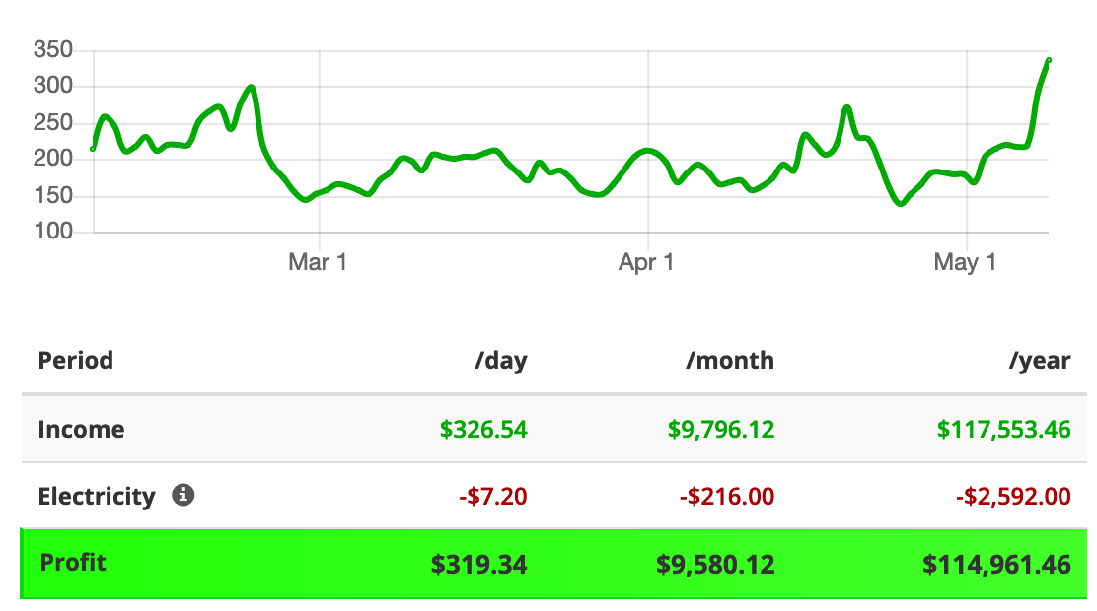Click the Profit row label
1097x611 pixels.
(x=73, y=562)
